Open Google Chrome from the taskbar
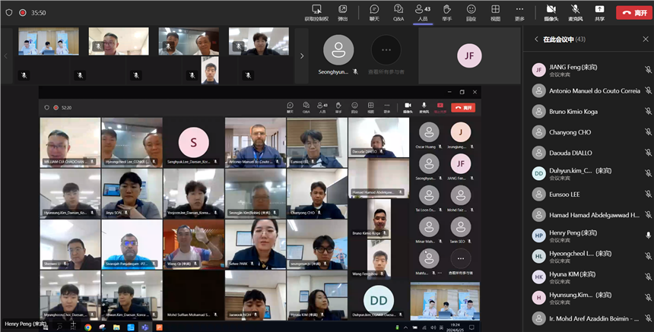Viewport: 654px width, 332px height. pos(87,327)
